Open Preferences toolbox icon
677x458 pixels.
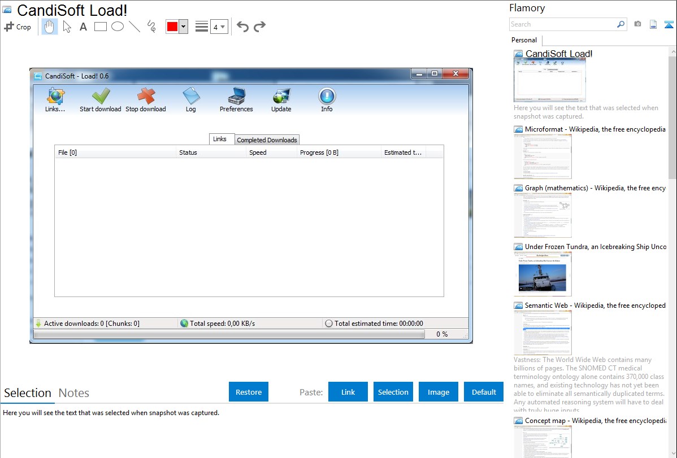[236, 96]
